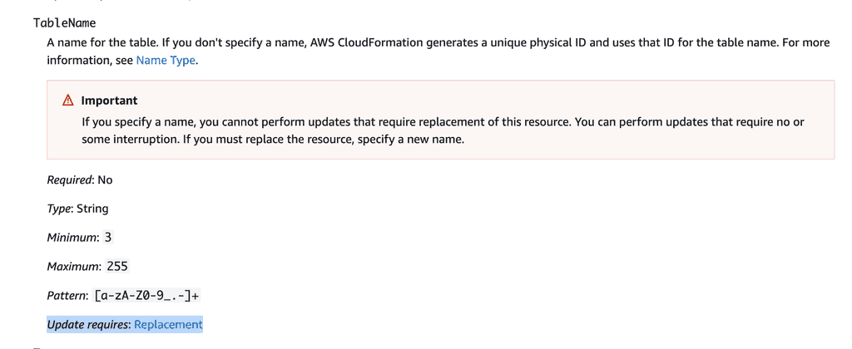Click the italic Required label
This screenshot has height=349, width=852.
(x=70, y=179)
